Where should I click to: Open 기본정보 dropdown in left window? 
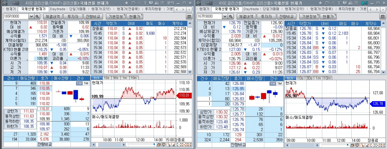pyautogui.click(x=116, y=16)
